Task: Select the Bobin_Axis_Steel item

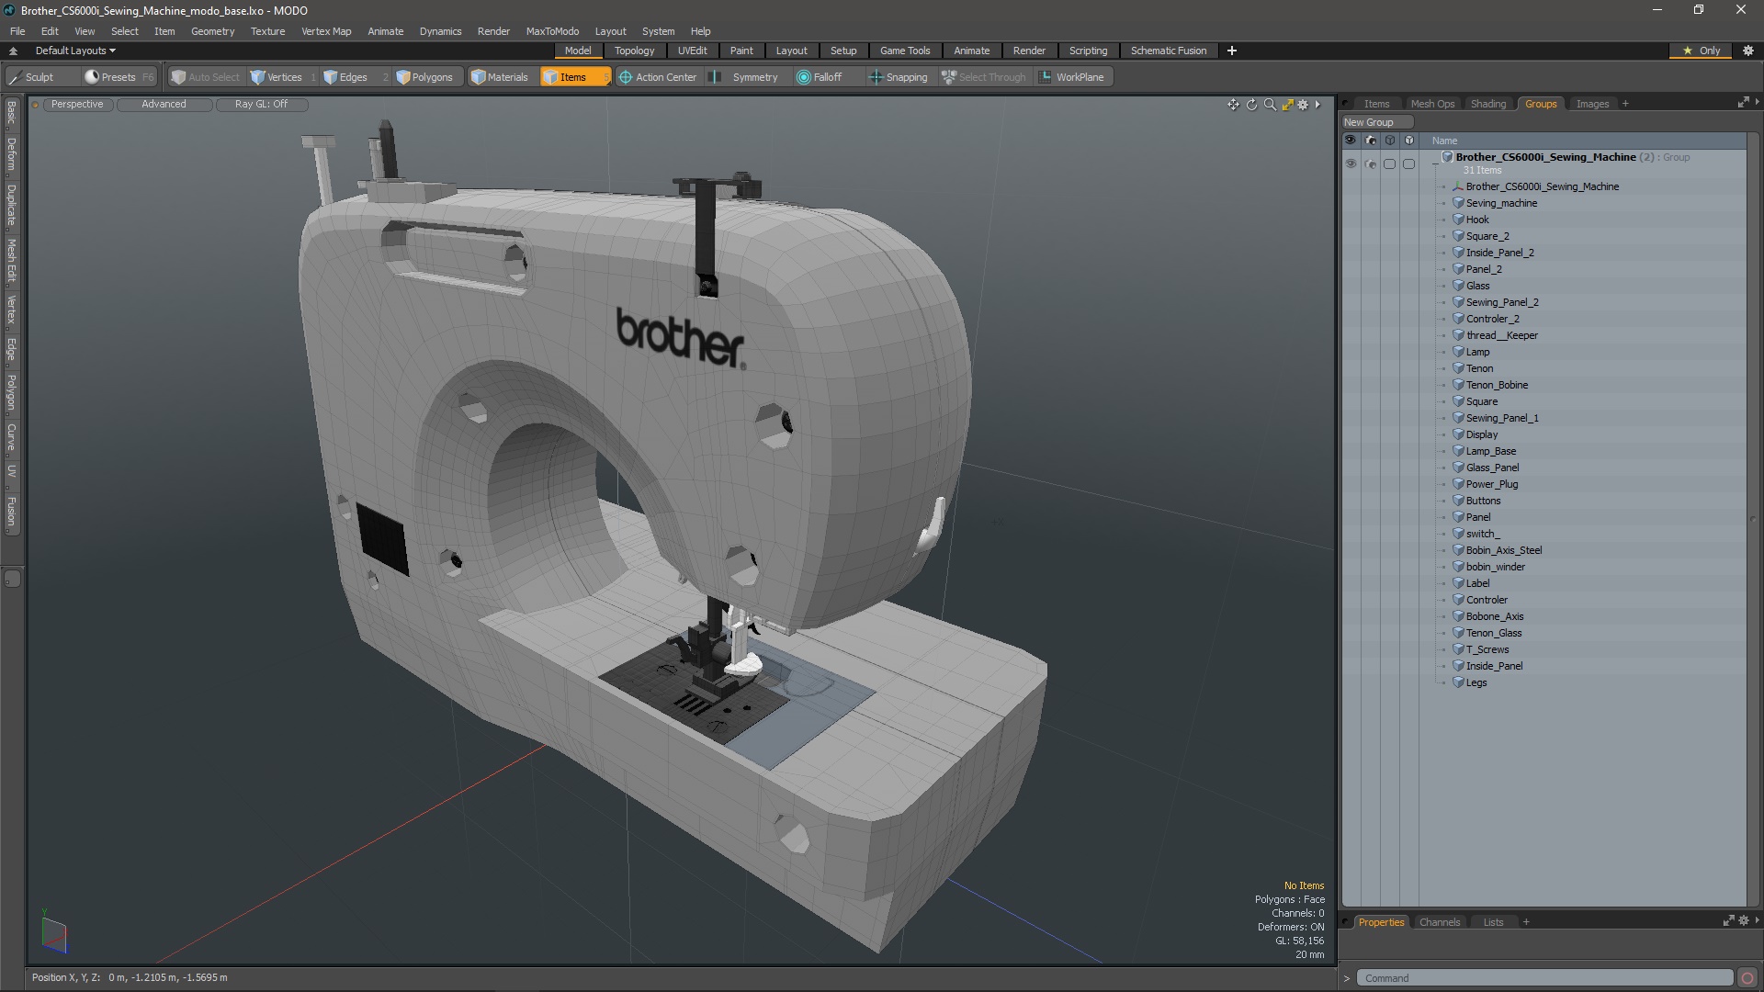Action: [1503, 550]
